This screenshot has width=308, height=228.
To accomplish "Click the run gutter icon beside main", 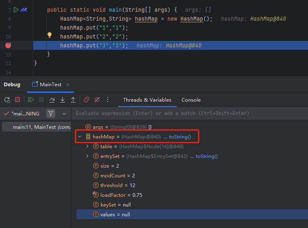I will 16,10.
